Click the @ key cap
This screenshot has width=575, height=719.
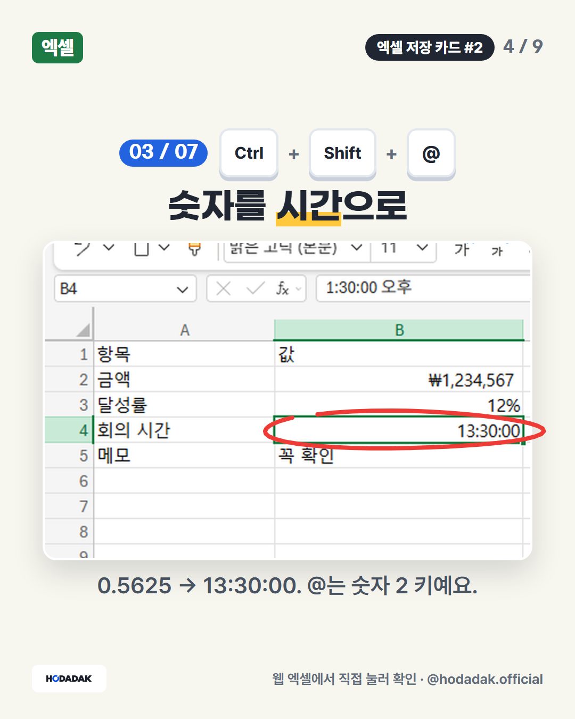point(431,153)
